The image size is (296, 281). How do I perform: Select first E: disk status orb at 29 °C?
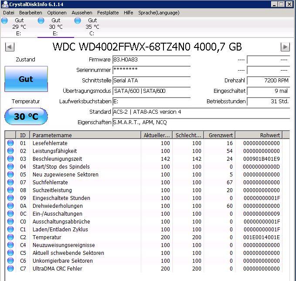(x=4, y=20)
